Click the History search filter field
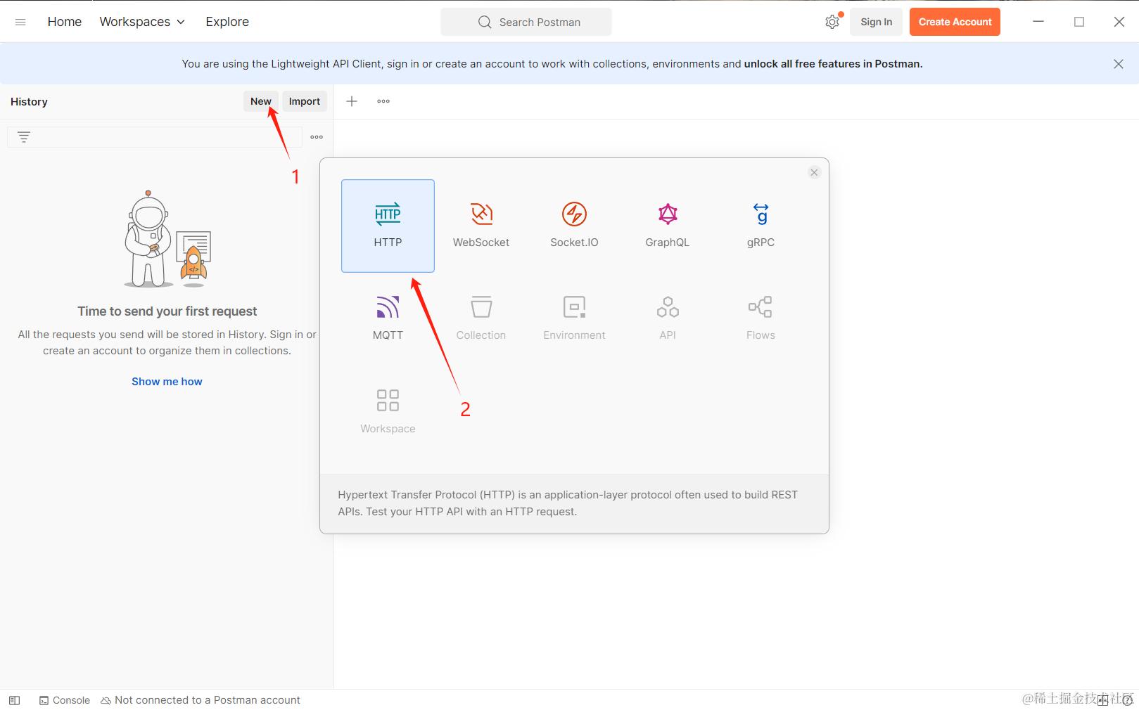Viewport: 1139px width, 710px height. [155, 137]
